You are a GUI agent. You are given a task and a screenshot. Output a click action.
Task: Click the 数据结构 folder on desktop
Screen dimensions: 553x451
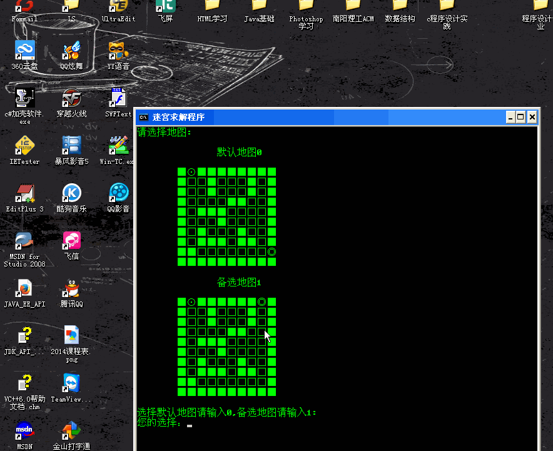(400, 6)
